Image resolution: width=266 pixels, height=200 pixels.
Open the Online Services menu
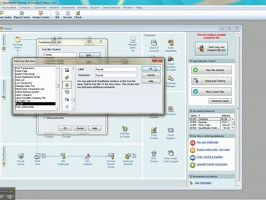coord(111,8)
